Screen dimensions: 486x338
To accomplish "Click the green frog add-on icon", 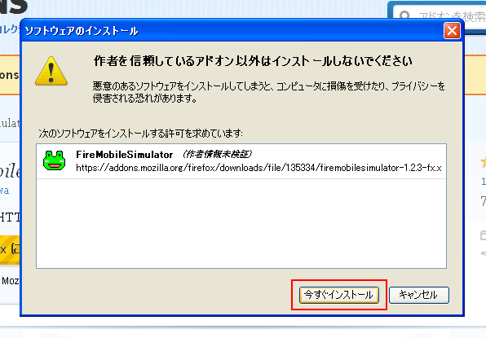I will pyautogui.click(x=55, y=160).
